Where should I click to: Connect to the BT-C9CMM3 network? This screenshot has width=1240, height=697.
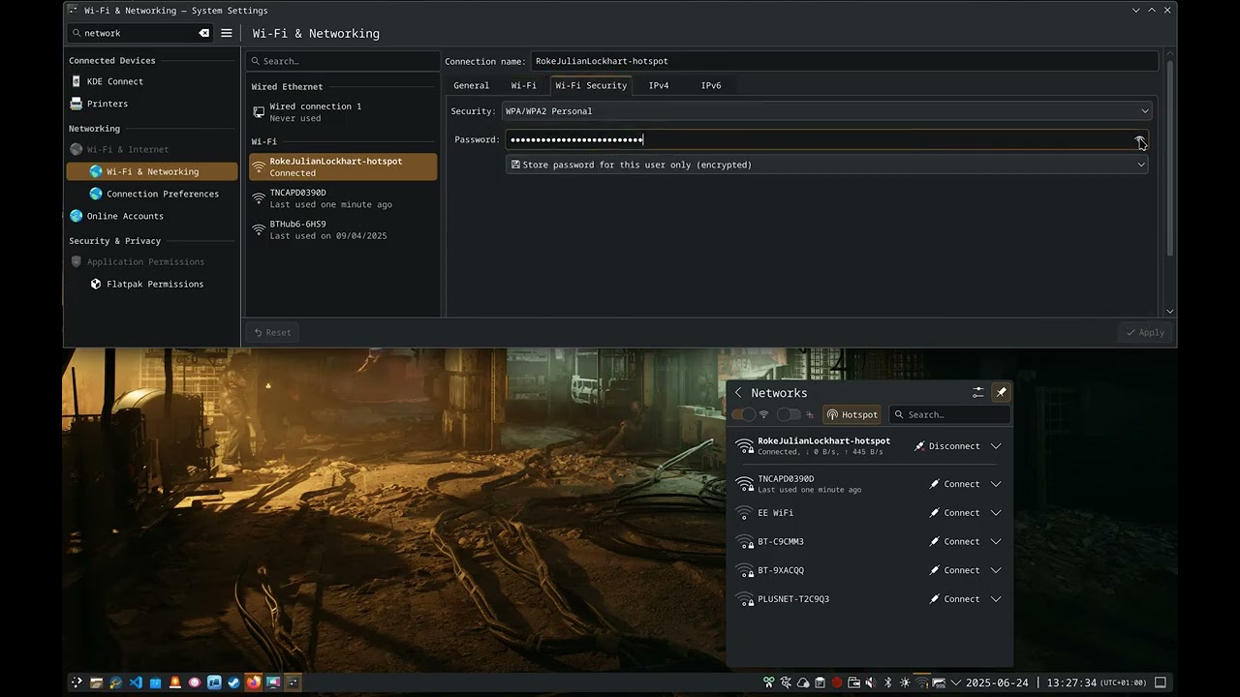tap(955, 542)
